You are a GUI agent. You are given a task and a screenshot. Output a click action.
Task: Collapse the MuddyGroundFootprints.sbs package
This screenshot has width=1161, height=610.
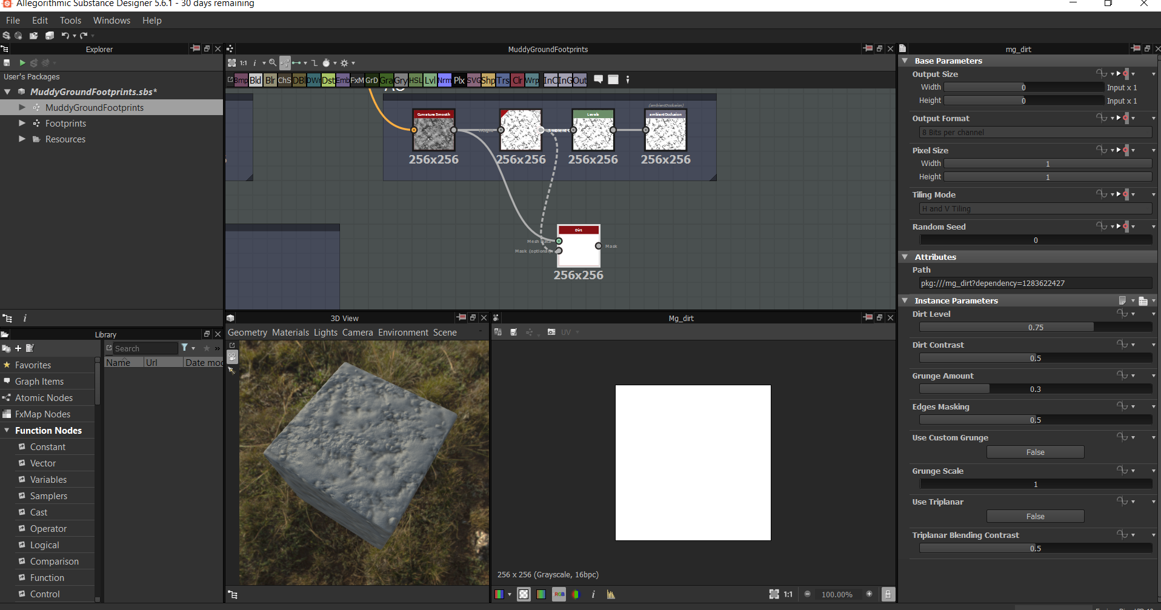point(7,91)
